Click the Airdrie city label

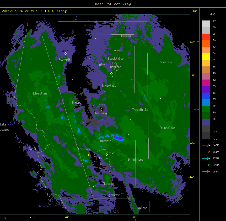106,141
